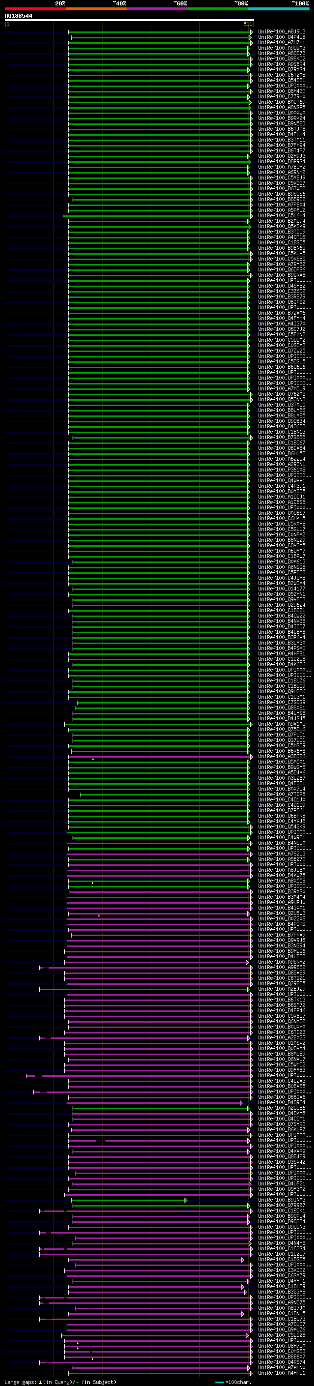Click the orange ~40% identity legend segment
This screenshot has width=314, height=1386.
pos(96,9)
